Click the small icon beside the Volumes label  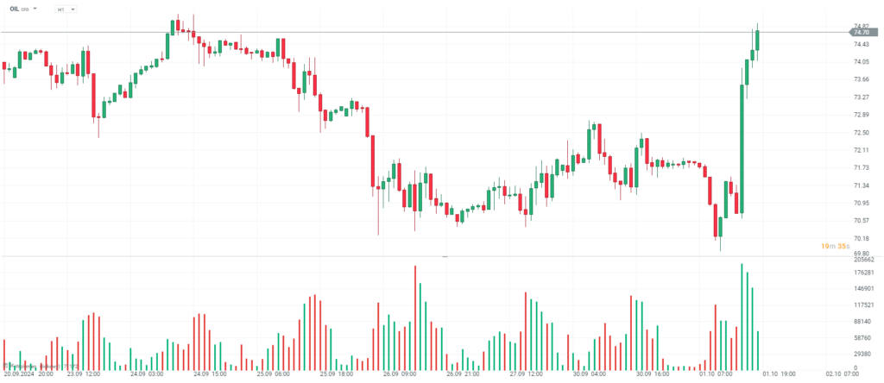pyautogui.click(x=5, y=366)
